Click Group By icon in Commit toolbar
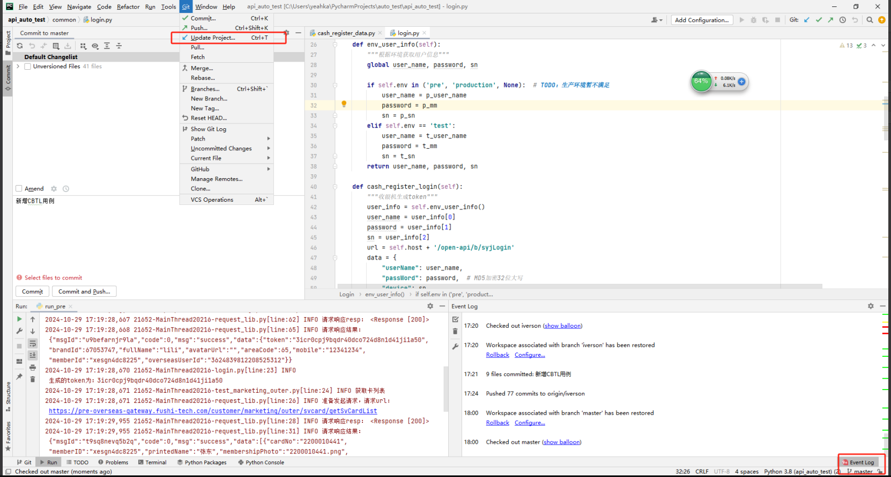Viewport: 891px width, 477px height. click(83, 46)
